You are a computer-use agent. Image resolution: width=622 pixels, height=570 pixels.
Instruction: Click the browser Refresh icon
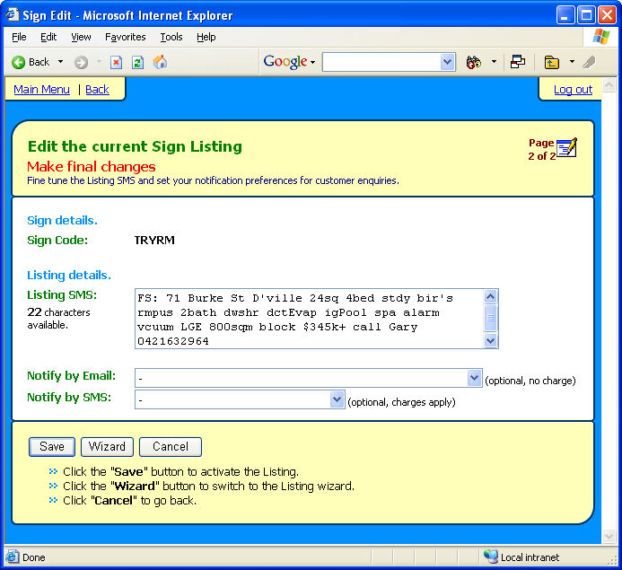pyautogui.click(x=137, y=62)
